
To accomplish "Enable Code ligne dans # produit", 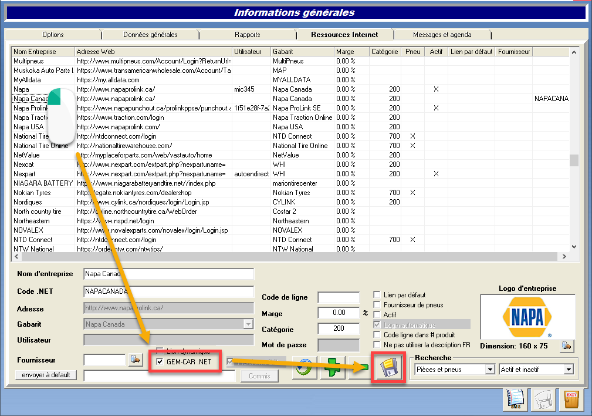I will [x=377, y=334].
